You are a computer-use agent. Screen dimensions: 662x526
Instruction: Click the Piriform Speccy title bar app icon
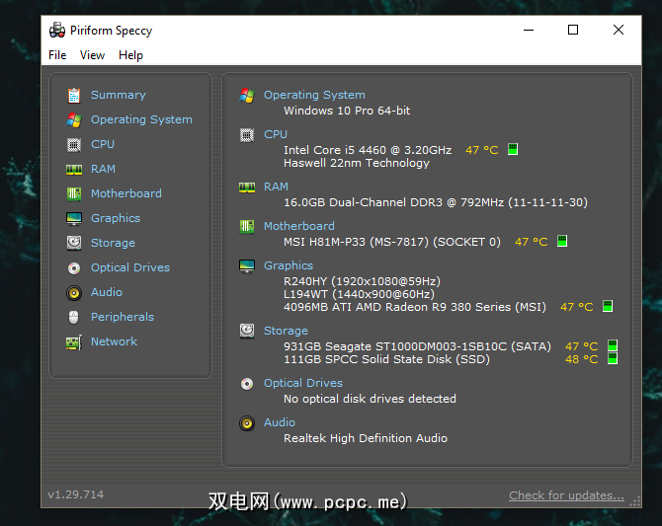click(57, 31)
